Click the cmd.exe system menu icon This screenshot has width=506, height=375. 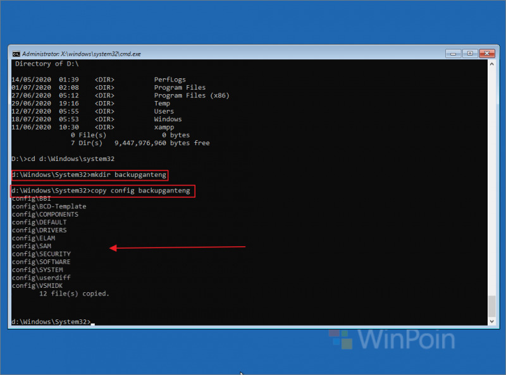[x=16, y=54]
